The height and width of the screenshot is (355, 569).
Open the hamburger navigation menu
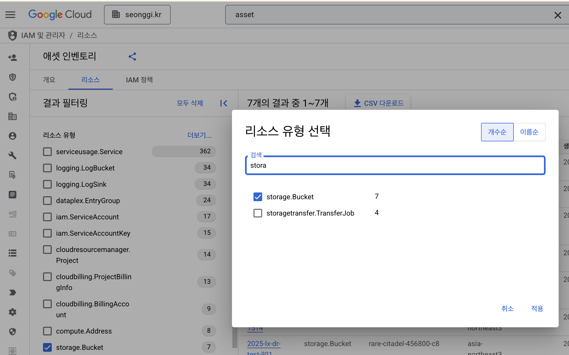coord(10,15)
